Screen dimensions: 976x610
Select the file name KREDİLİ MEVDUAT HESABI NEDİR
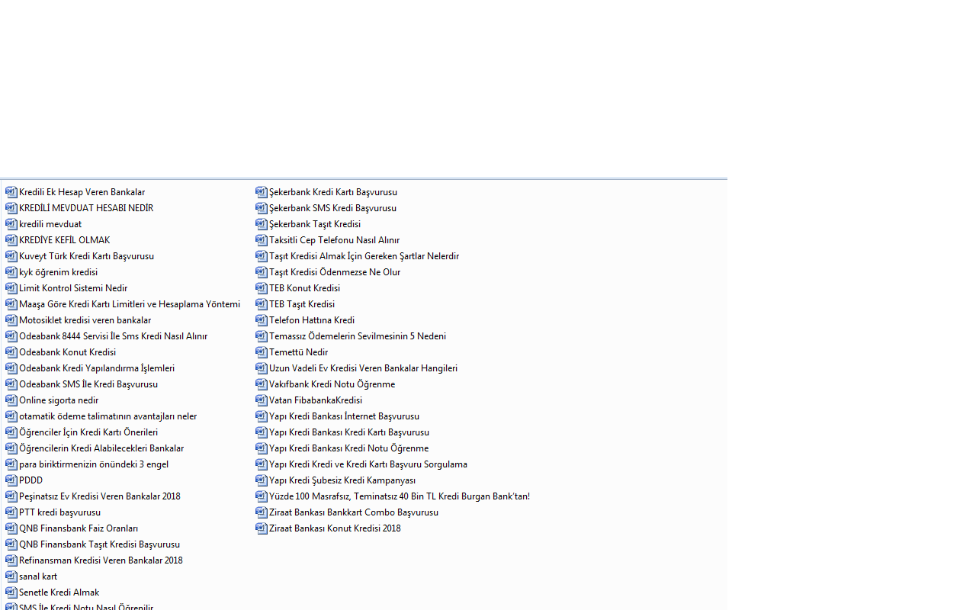pyautogui.click(x=86, y=208)
